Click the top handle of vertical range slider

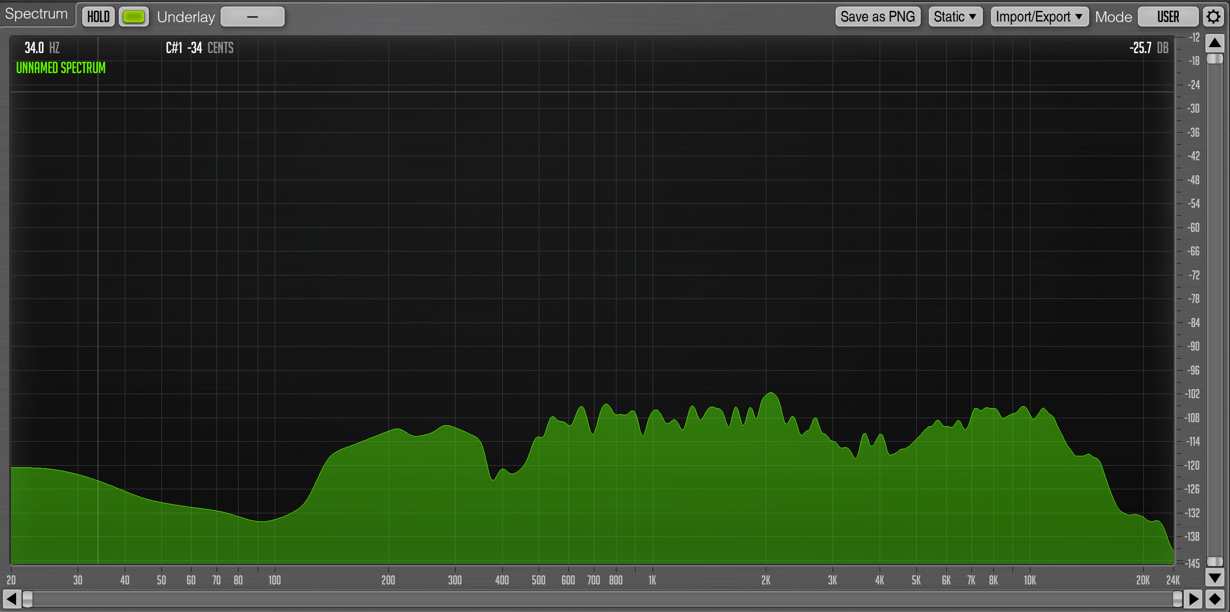[1215, 59]
